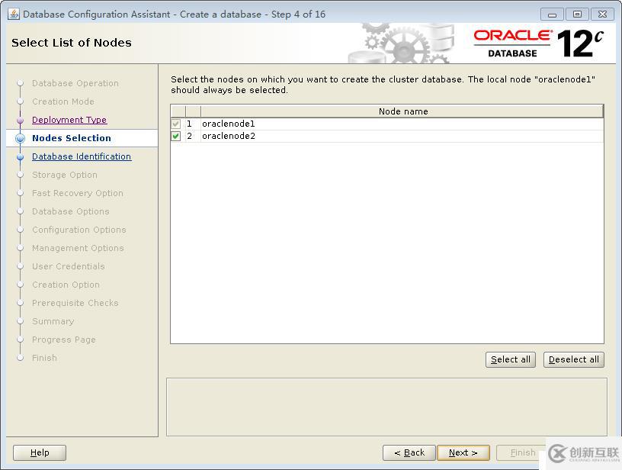The image size is (622, 470).
Task: Click the Nodes Selection step bullet icon
Action: 21,138
